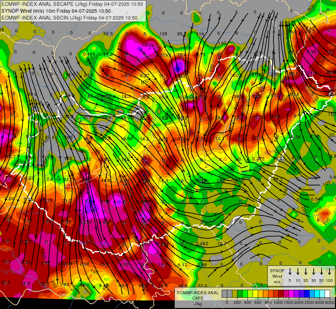The width and height of the screenshot is (336, 309).
Task: Click the '0.540' value on the map
Action: coord(317,199)
